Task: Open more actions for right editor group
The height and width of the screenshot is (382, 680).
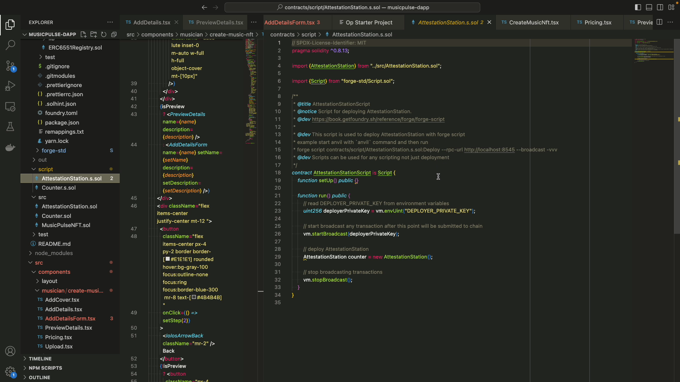Action: tap(670, 22)
